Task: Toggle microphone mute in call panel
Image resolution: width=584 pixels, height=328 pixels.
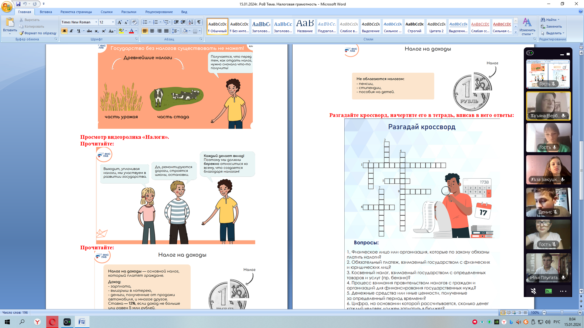Action: (534, 291)
